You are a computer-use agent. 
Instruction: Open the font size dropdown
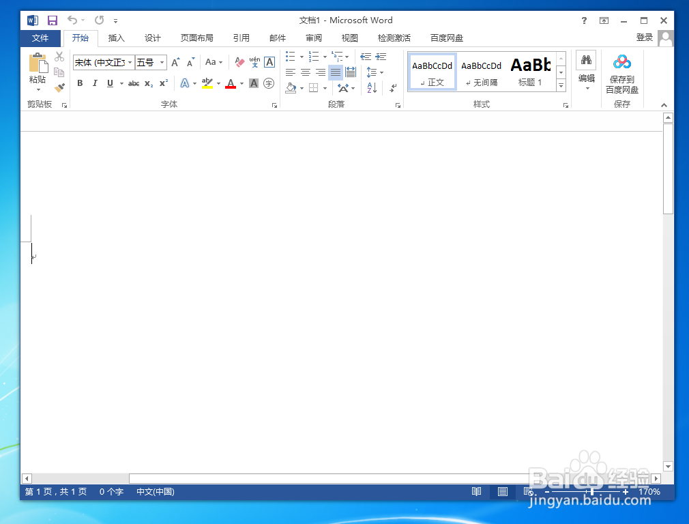click(162, 62)
